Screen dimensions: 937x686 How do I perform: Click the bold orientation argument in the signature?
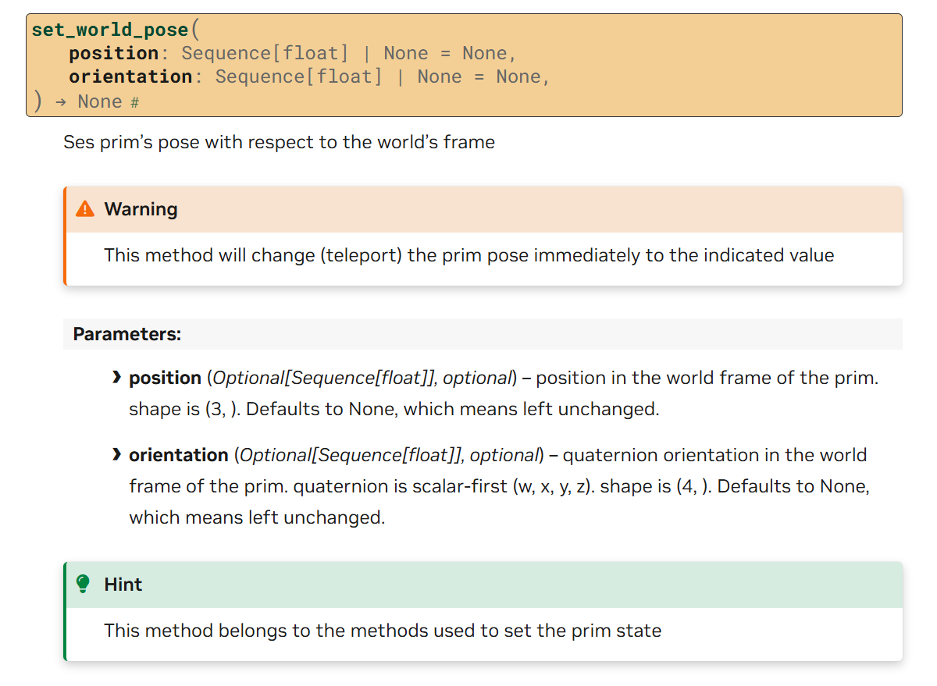[x=130, y=77]
